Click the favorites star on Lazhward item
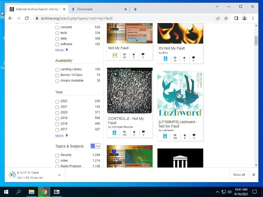The height and width of the screenshot is (197, 263). (x=185, y=135)
